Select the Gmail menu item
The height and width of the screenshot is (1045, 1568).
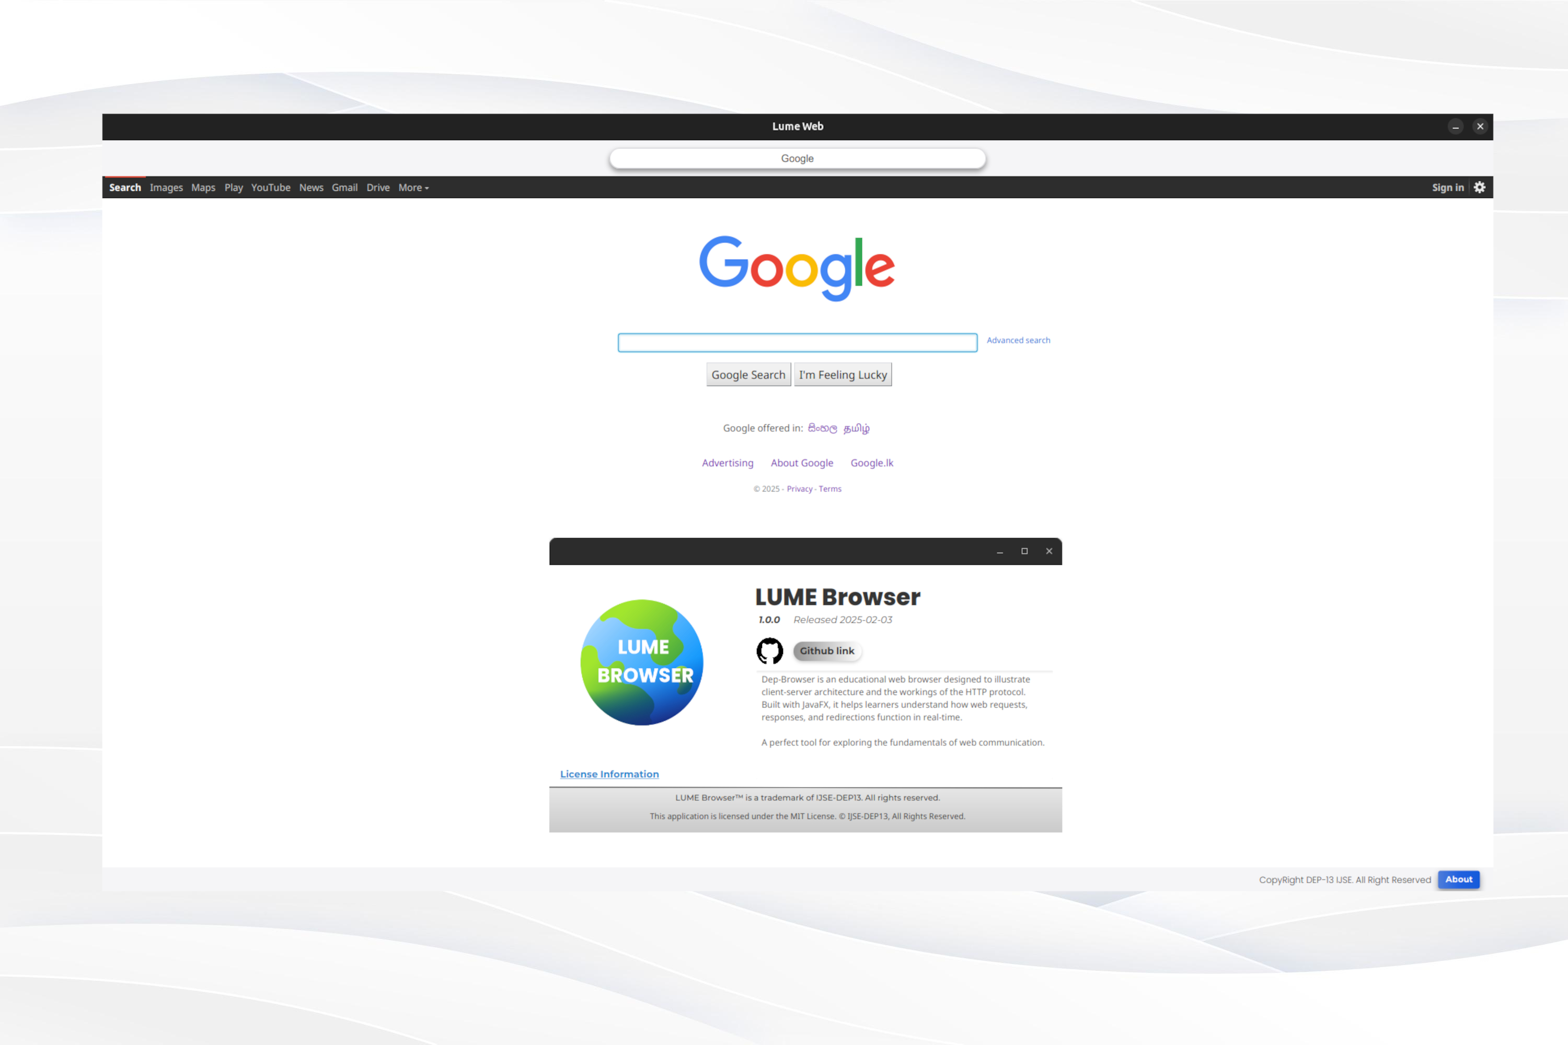click(x=342, y=187)
